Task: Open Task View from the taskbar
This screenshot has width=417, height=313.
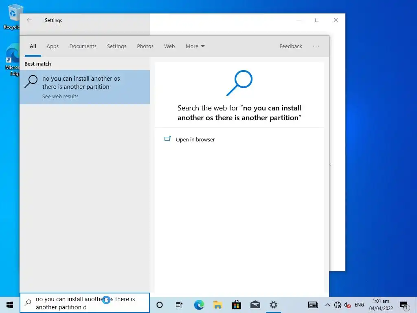Action: click(179, 305)
